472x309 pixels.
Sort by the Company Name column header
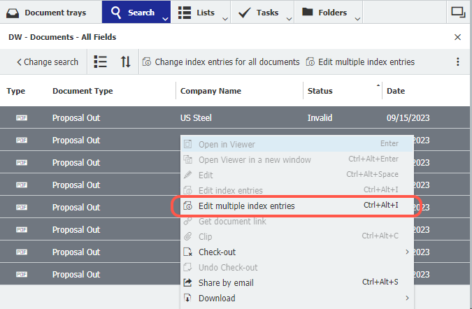pyautogui.click(x=210, y=91)
